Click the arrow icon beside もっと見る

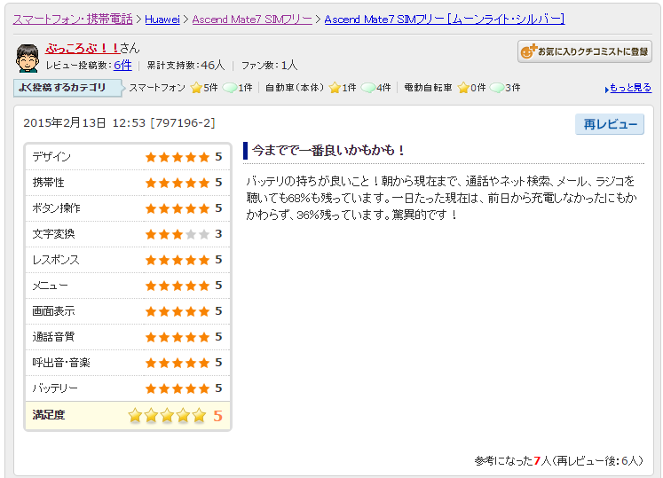click(x=607, y=90)
